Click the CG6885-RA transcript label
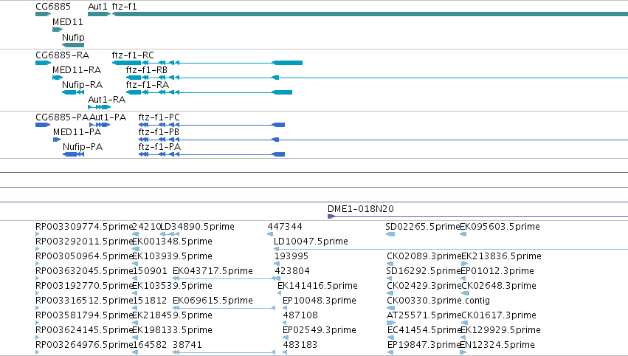The height and width of the screenshot is (356, 628). 63,55
